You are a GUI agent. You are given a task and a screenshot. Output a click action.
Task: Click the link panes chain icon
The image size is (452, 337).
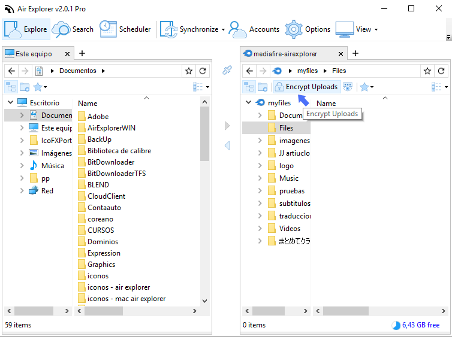coord(227,70)
